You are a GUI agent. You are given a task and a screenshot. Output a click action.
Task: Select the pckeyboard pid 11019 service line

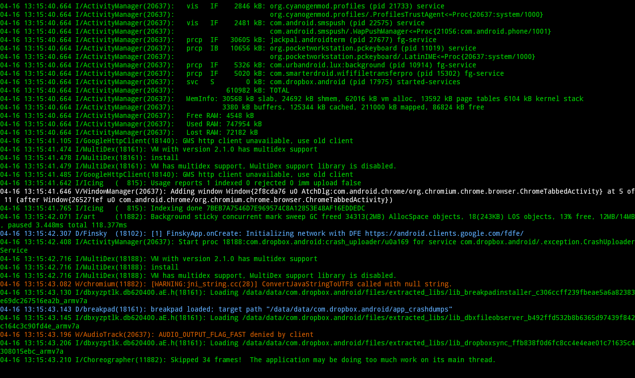click(238, 49)
